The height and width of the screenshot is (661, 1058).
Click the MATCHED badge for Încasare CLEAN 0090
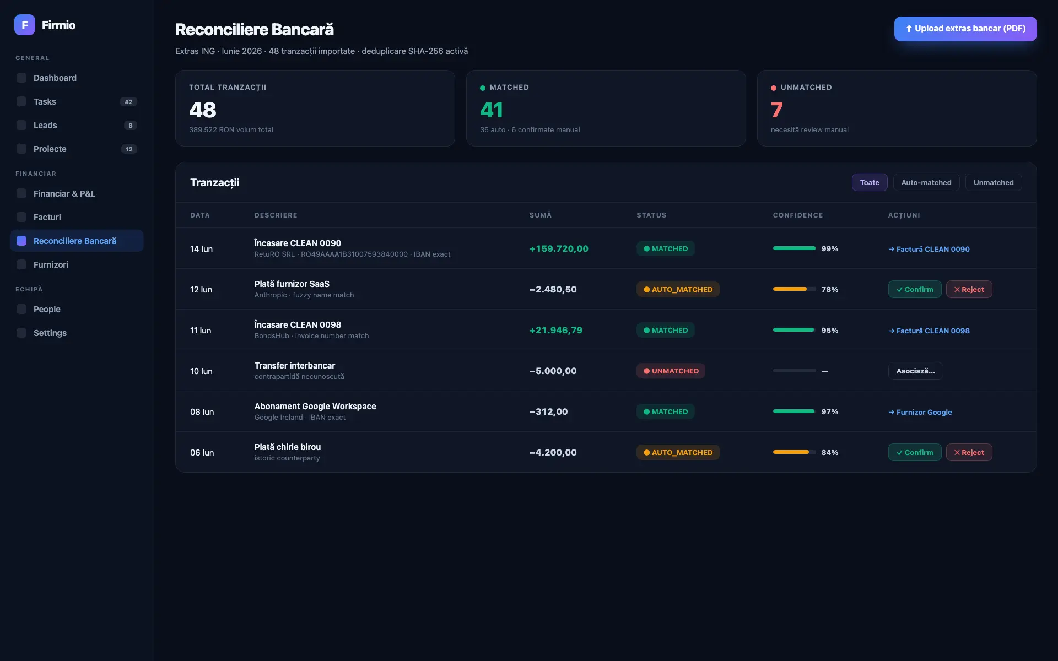pyautogui.click(x=666, y=248)
